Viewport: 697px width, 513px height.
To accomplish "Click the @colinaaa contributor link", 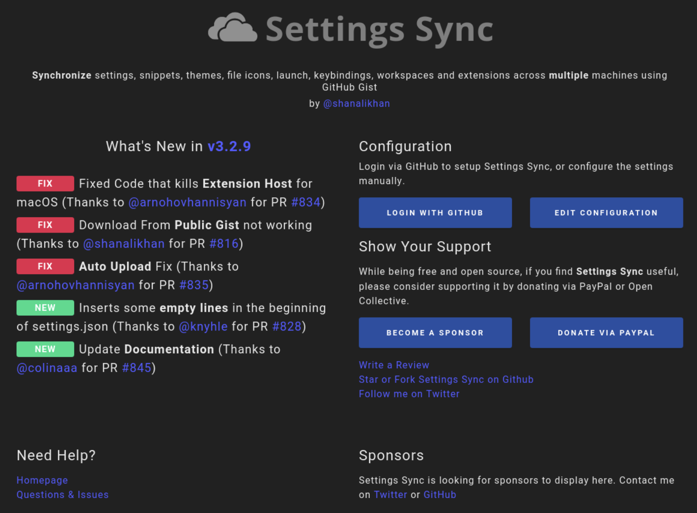I will [47, 368].
